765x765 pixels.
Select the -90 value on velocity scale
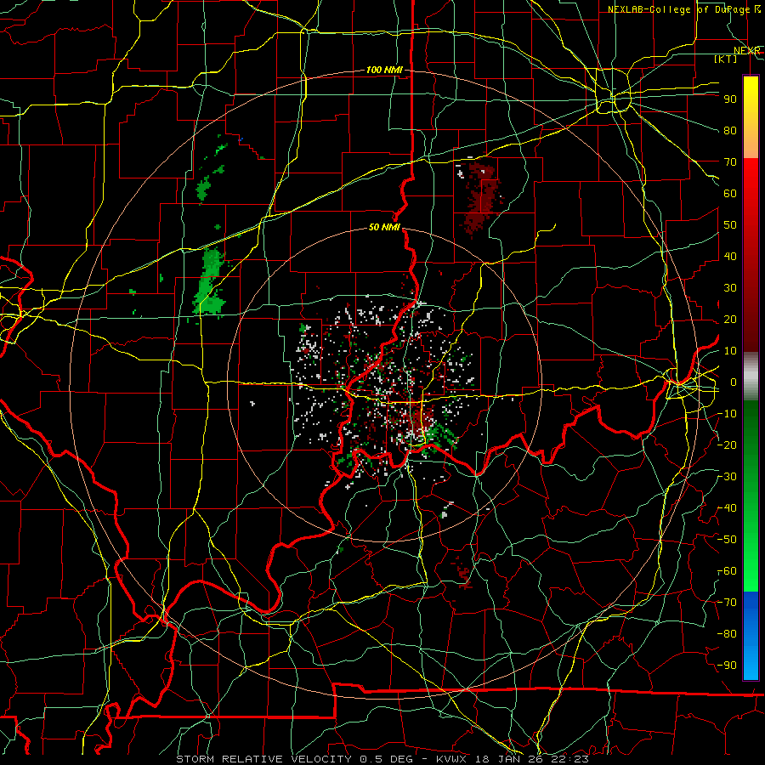727,666
